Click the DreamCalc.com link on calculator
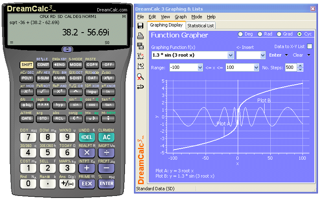This screenshot has height=200, width=320. point(112,10)
